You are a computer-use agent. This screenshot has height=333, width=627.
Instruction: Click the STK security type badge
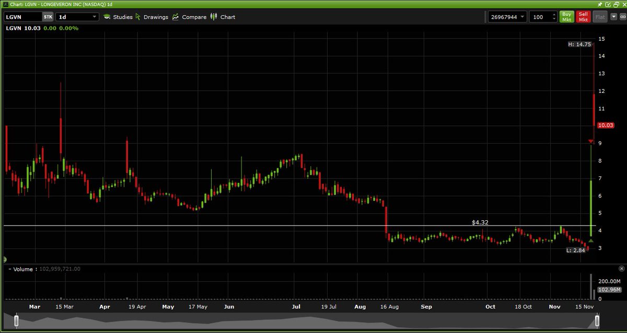pos(48,17)
